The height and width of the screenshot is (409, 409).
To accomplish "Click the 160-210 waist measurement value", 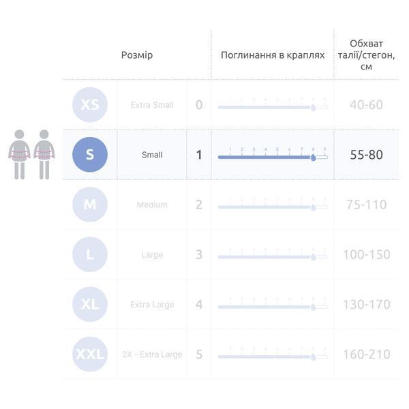I will coord(367,354).
